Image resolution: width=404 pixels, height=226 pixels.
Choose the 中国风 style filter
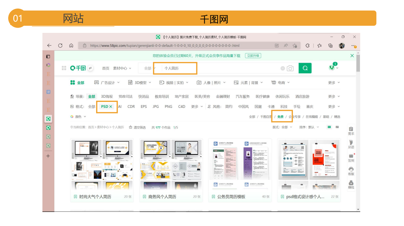[x=243, y=107]
